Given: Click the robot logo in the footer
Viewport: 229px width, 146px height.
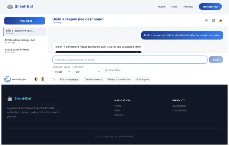Looking at the screenshot, I should pos(10,98).
